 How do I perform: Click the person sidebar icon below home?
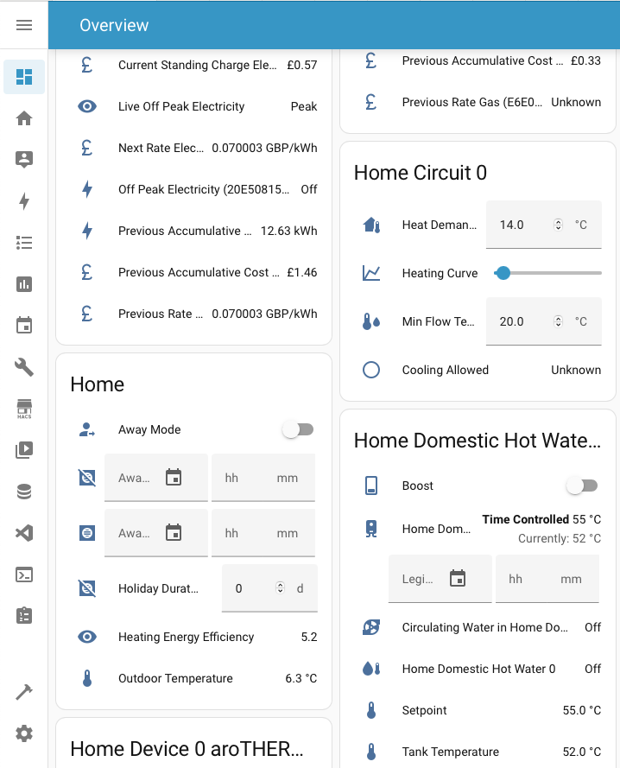(24, 160)
